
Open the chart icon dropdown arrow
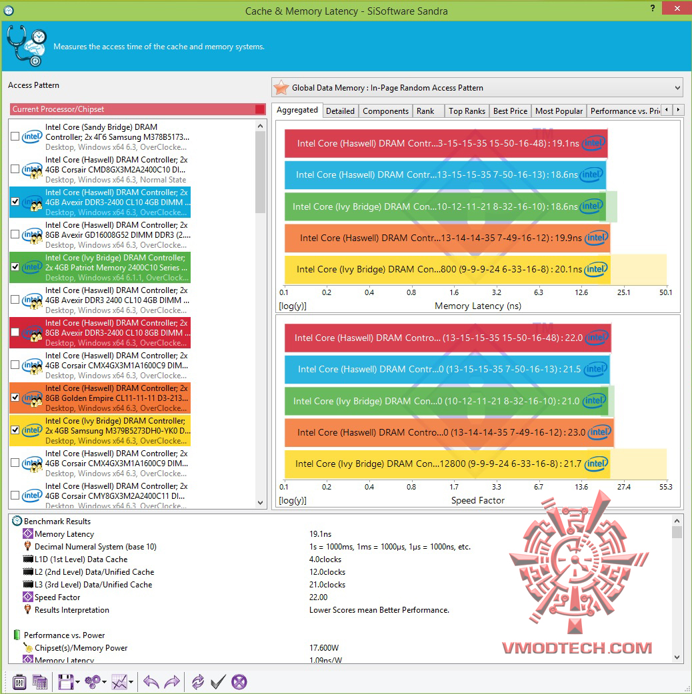(x=131, y=682)
